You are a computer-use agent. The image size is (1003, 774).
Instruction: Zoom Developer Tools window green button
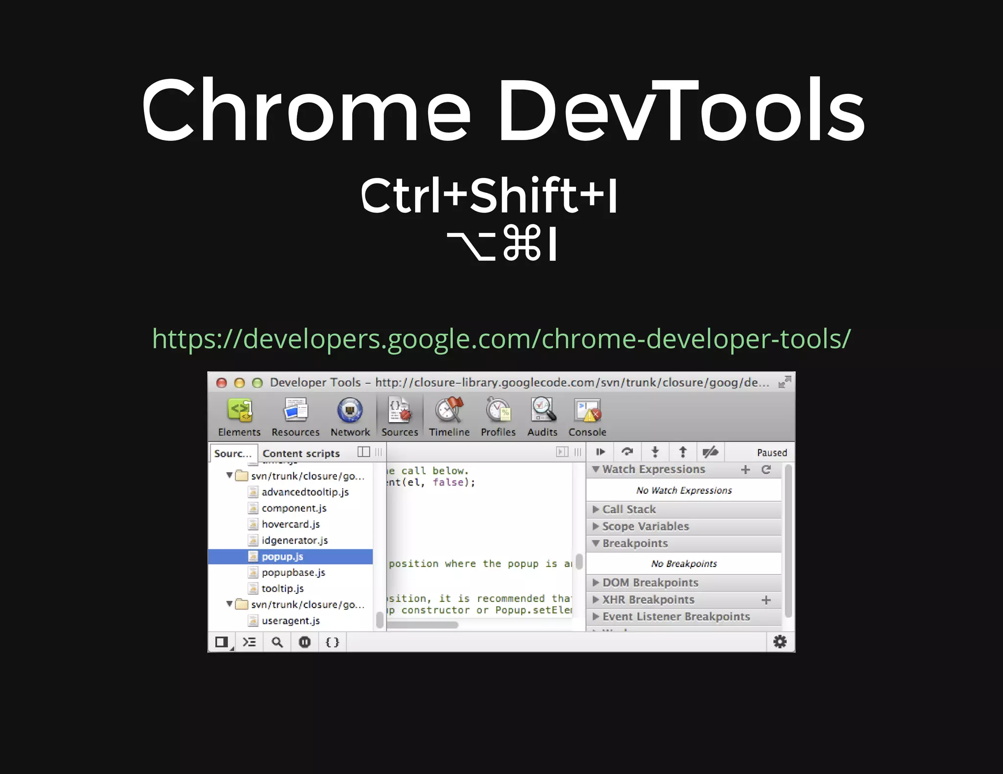click(257, 383)
